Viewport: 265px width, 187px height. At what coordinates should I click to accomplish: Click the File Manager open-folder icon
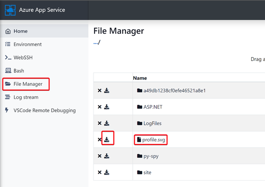click(8, 84)
